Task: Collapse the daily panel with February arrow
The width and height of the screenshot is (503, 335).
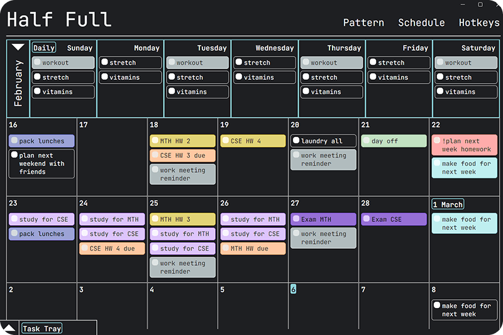Action: tap(18, 47)
